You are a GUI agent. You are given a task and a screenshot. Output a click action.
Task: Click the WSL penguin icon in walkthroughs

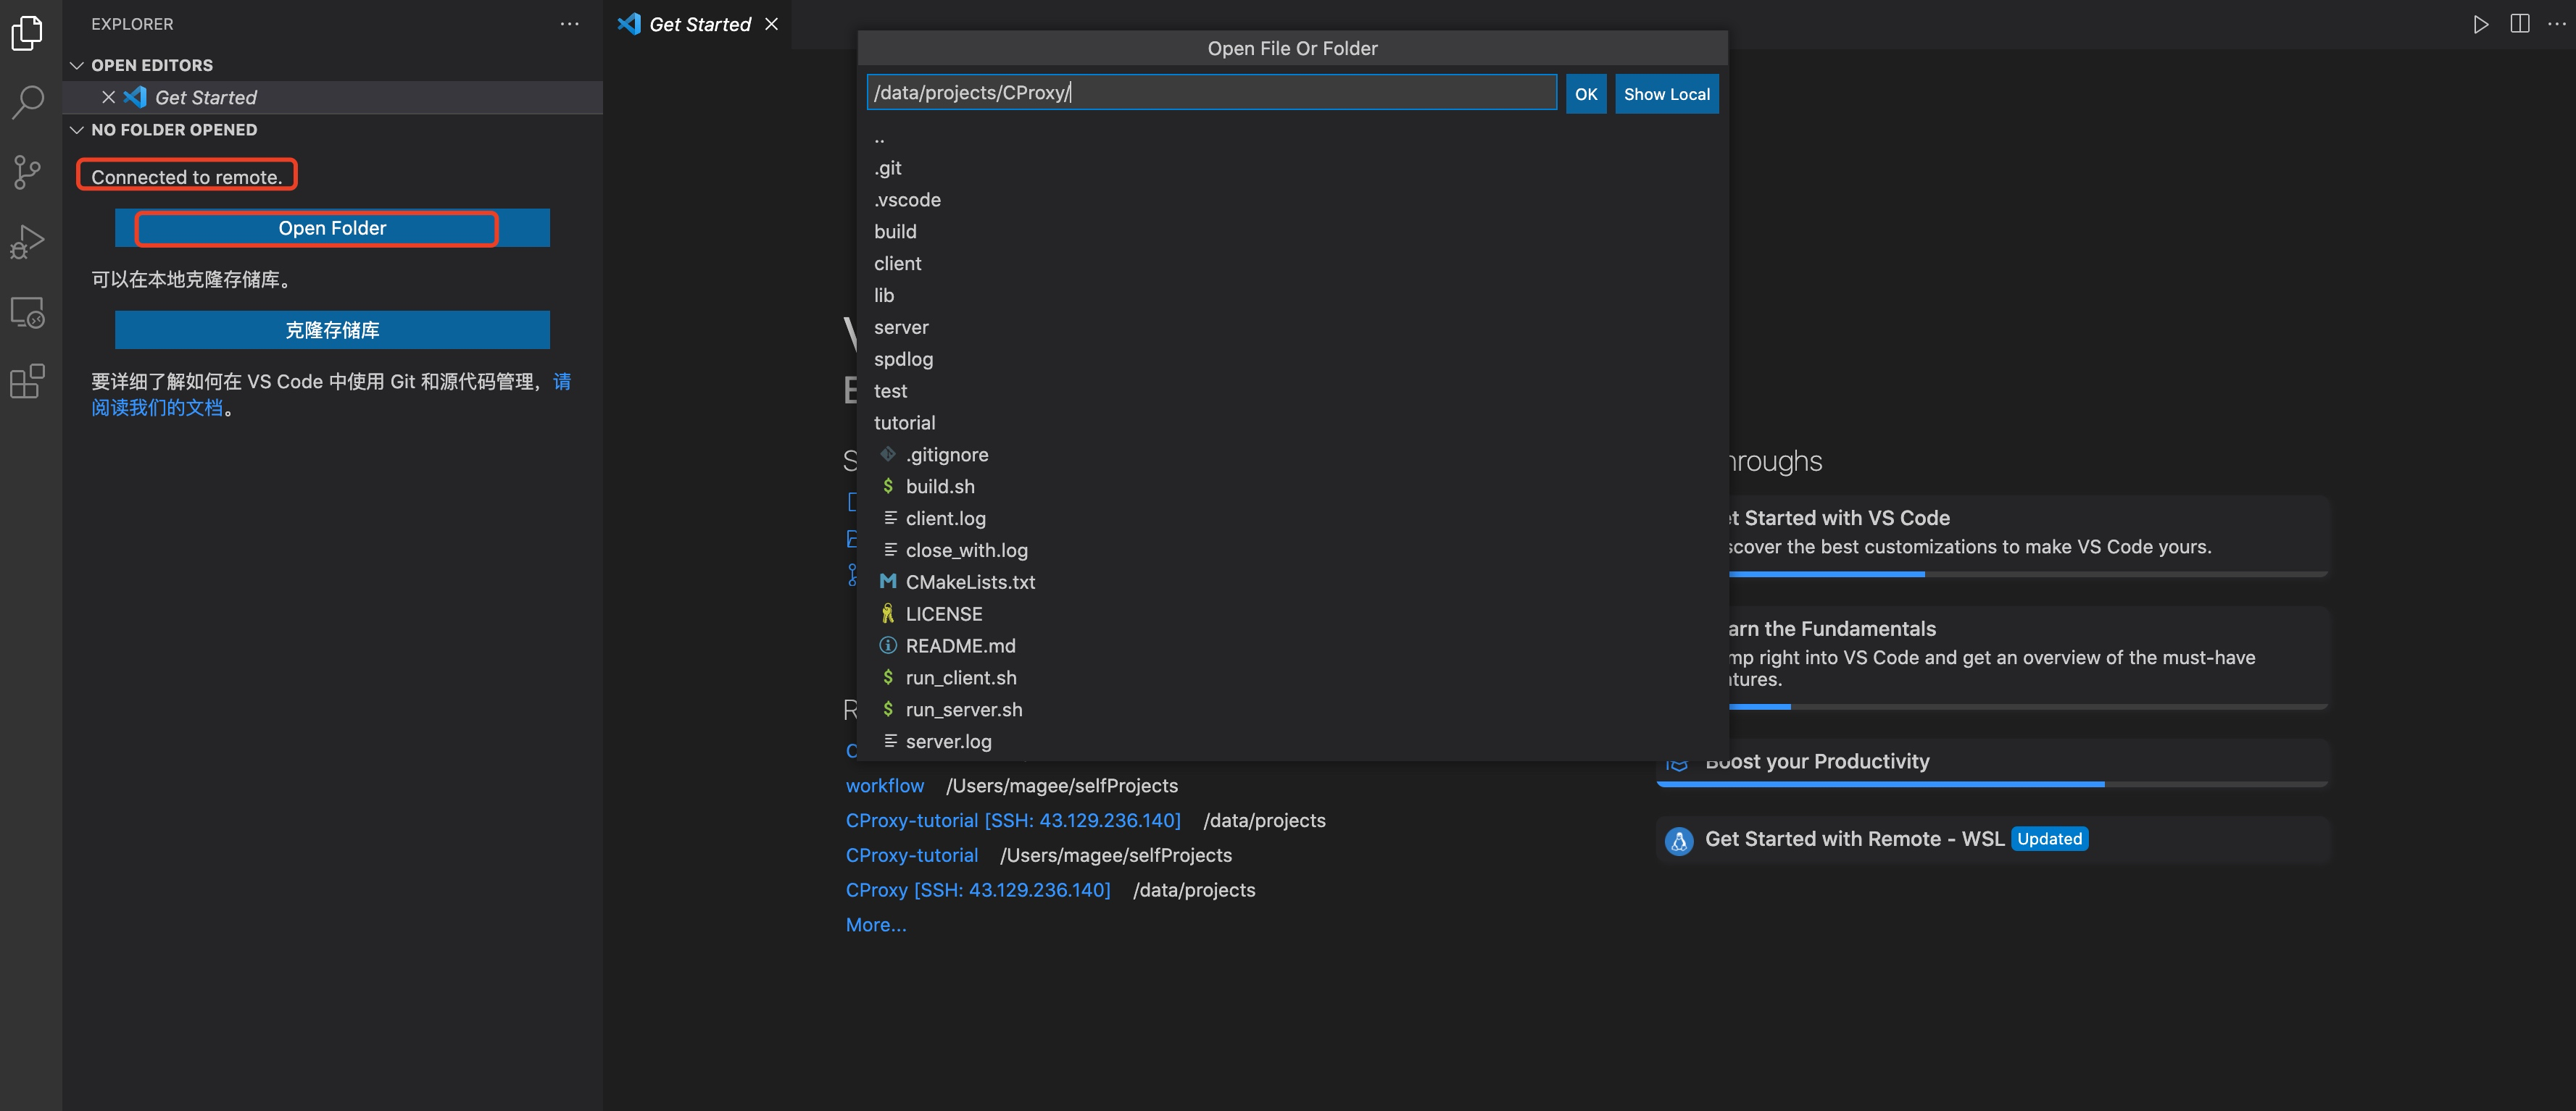click(x=1679, y=842)
